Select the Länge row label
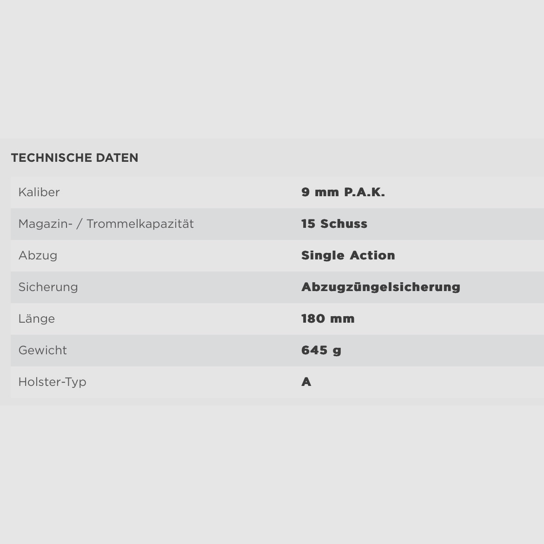This screenshot has height=544, width=544. click(x=36, y=319)
